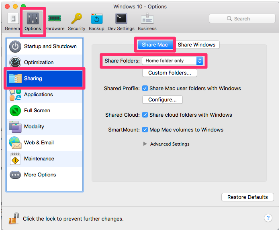
Task: Open the Business badge icon
Action: coord(147,18)
